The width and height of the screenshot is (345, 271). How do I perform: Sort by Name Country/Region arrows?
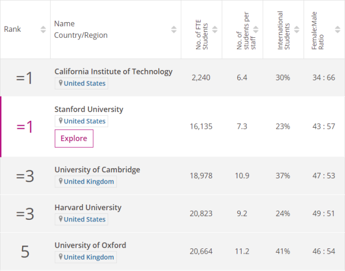click(x=173, y=30)
